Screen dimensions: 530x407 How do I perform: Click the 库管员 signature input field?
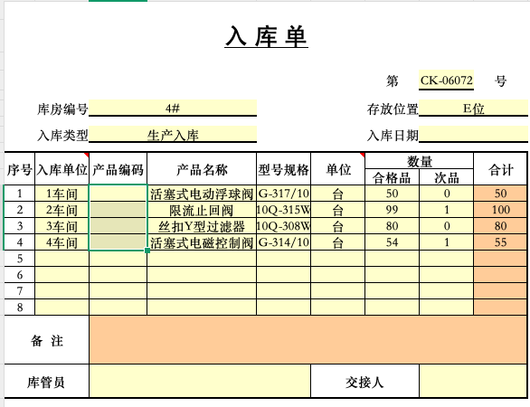200,381
